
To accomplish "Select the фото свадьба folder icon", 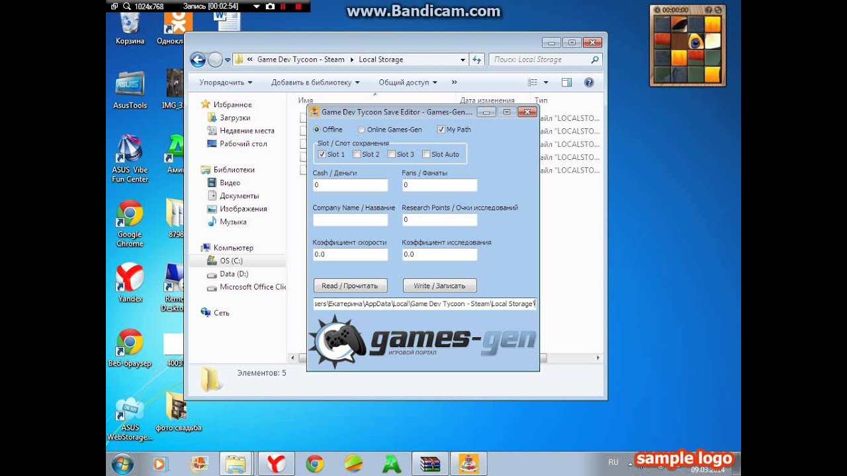I will coord(177,411).
